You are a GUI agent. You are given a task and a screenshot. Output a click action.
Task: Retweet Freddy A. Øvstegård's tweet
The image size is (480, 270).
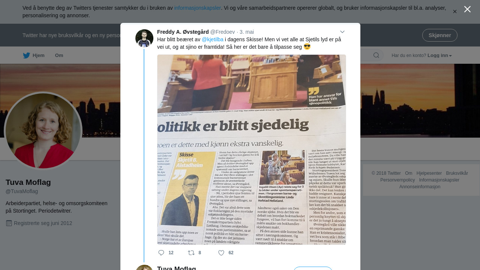[191, 253]
